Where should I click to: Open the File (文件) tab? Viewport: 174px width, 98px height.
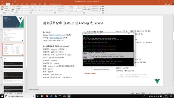tap(2, 4)
